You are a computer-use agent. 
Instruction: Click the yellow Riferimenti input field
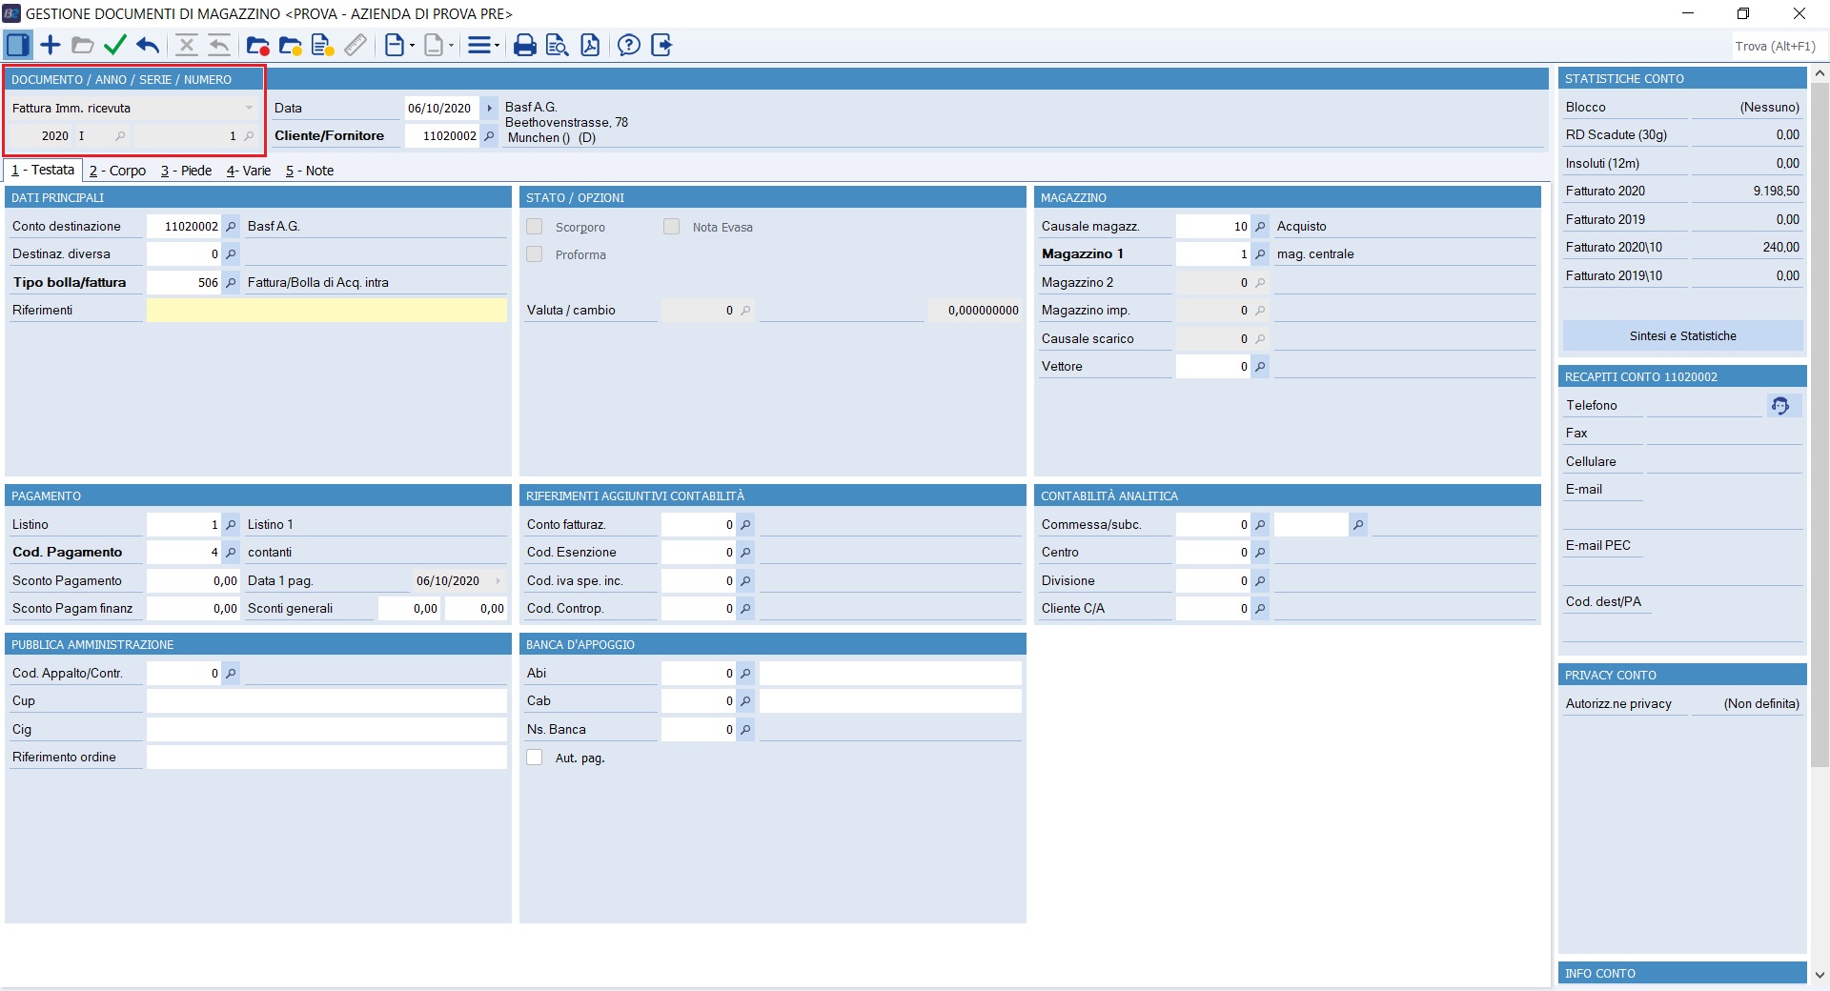pos(327,311)
